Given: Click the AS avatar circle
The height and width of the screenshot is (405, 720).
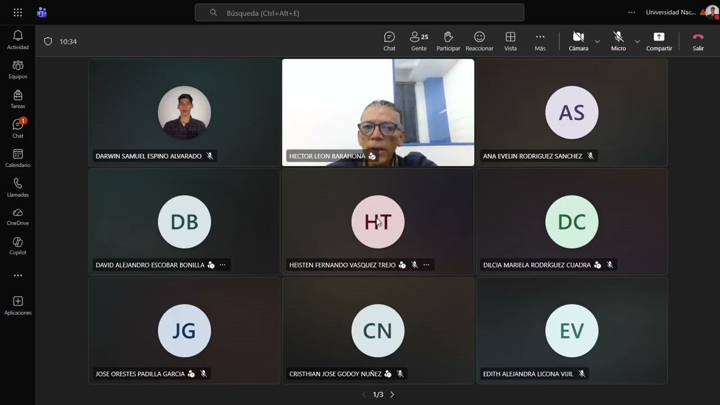Looking at the screenshot, I should coord(571,112).
